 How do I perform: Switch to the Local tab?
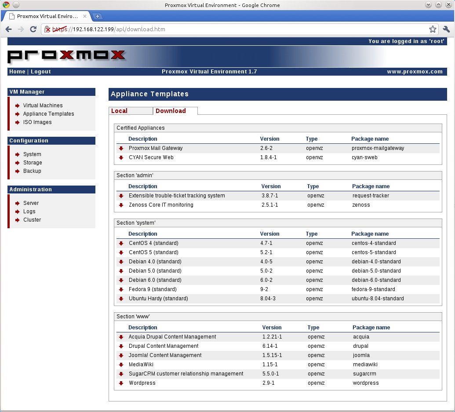(x=119, y=111)
